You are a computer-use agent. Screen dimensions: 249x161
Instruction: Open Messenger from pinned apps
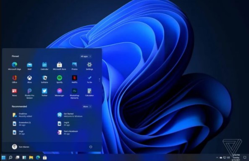[59, 92]
